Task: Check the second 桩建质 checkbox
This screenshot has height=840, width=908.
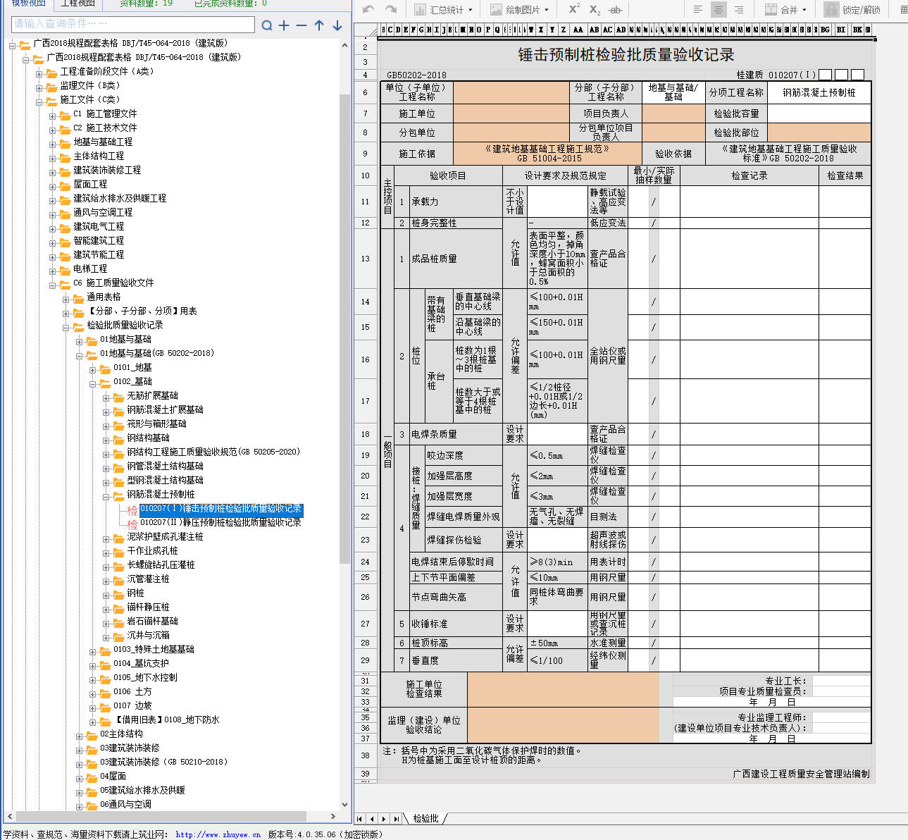Action: pyautogui.click(x=841, y=74)
